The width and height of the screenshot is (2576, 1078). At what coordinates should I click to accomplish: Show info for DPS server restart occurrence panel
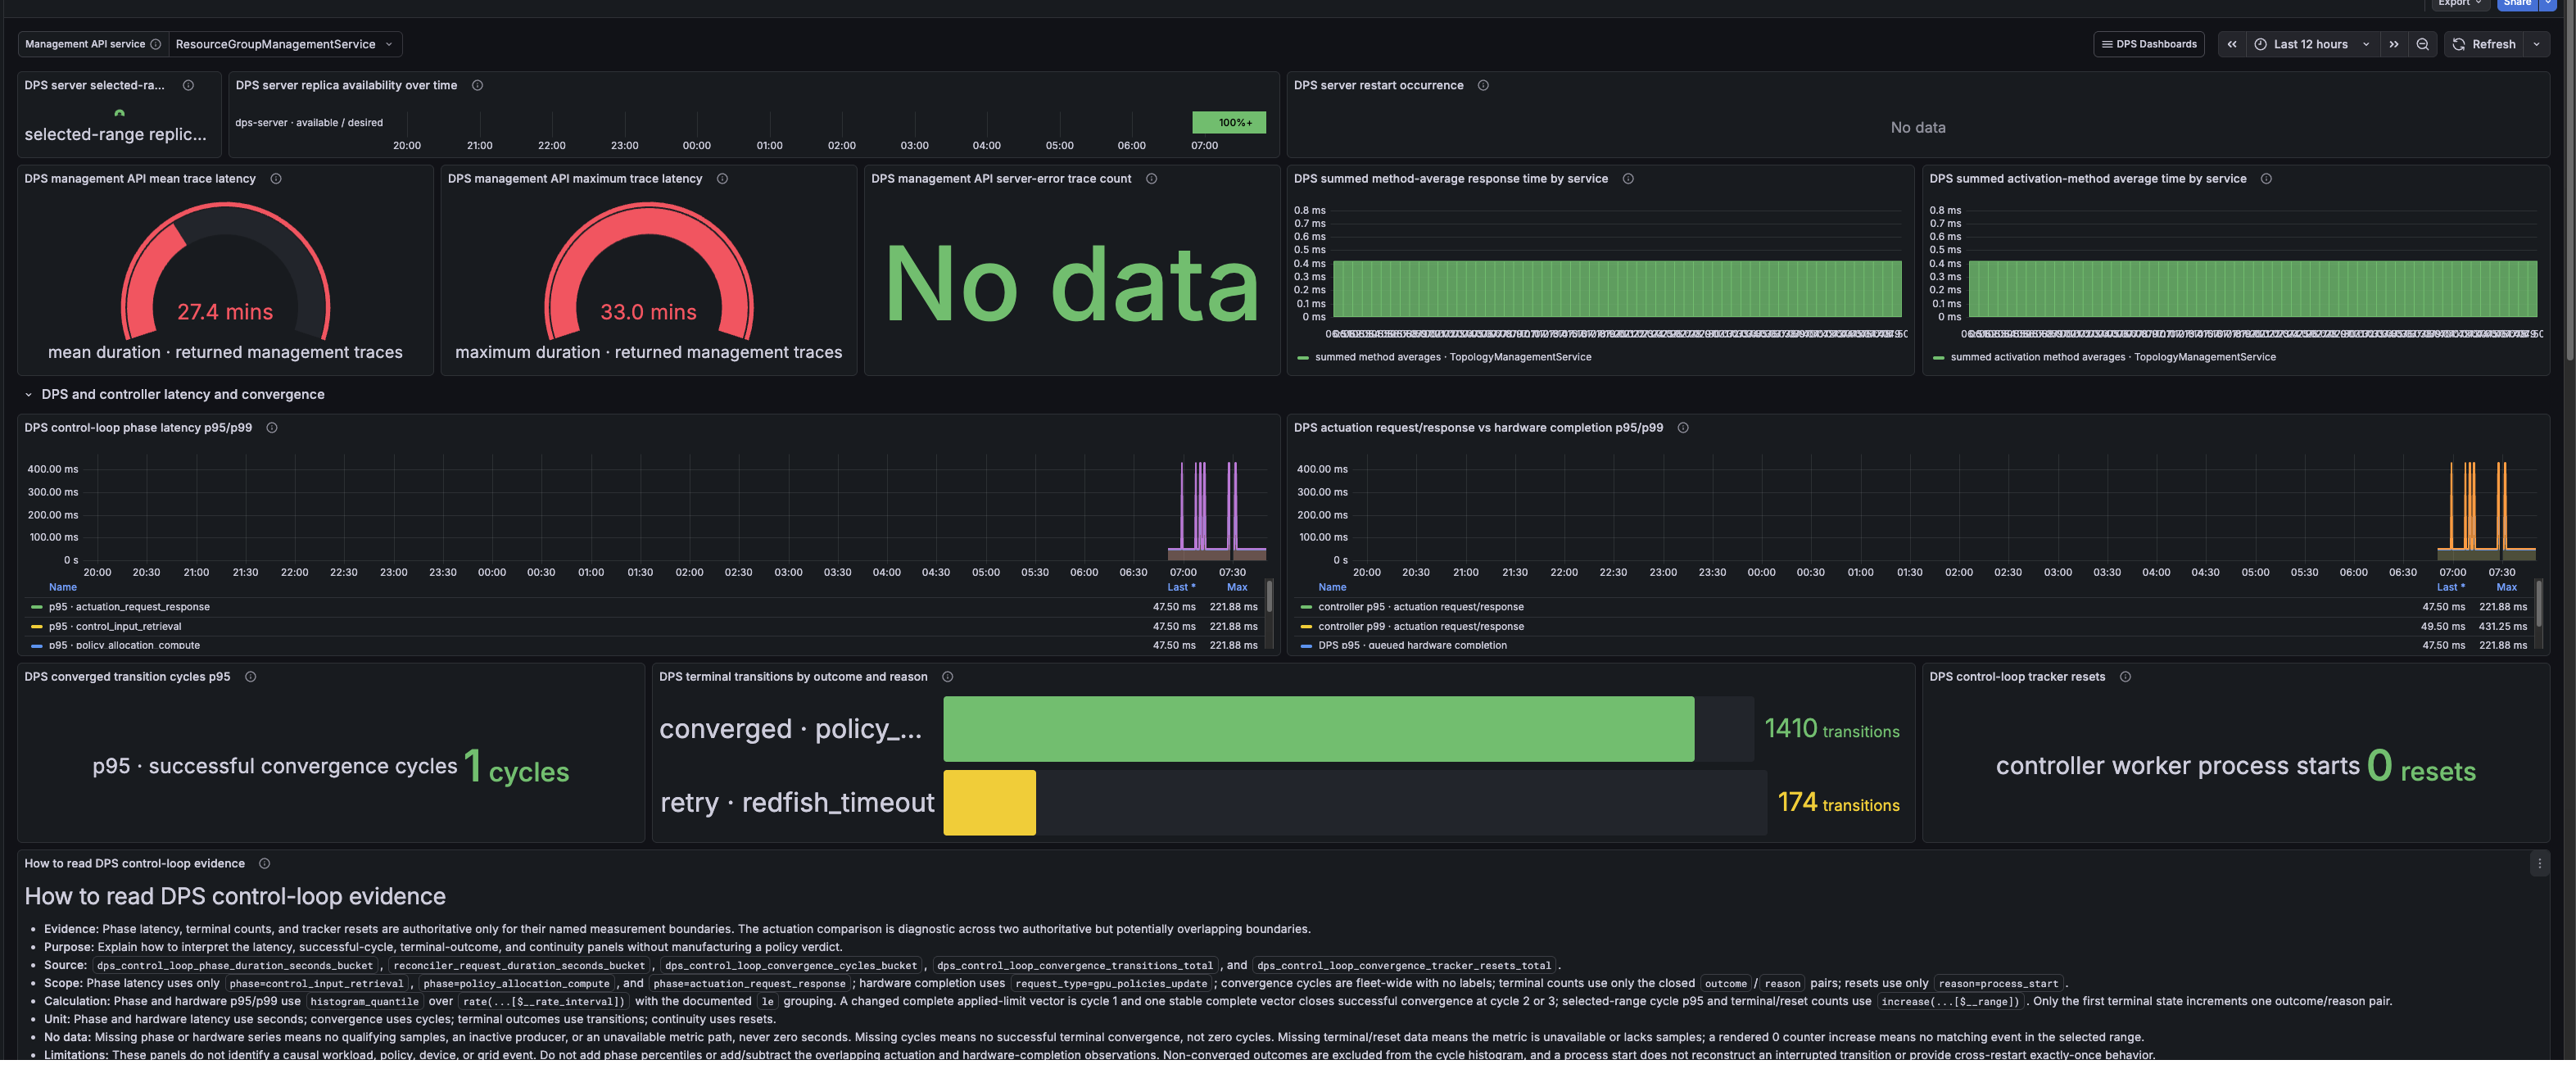point(1483,85)
